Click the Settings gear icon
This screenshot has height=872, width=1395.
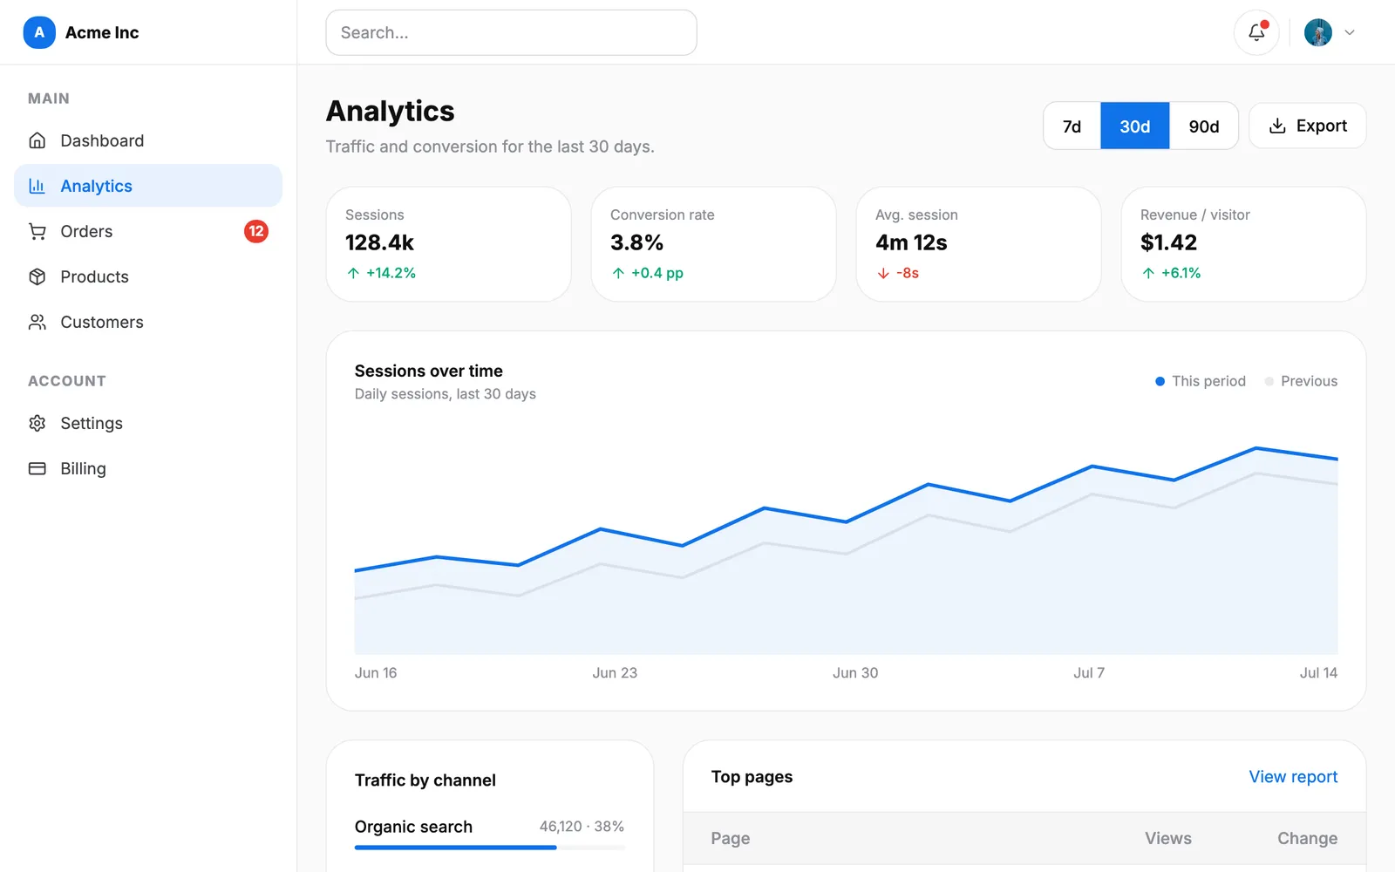(37, 423)
